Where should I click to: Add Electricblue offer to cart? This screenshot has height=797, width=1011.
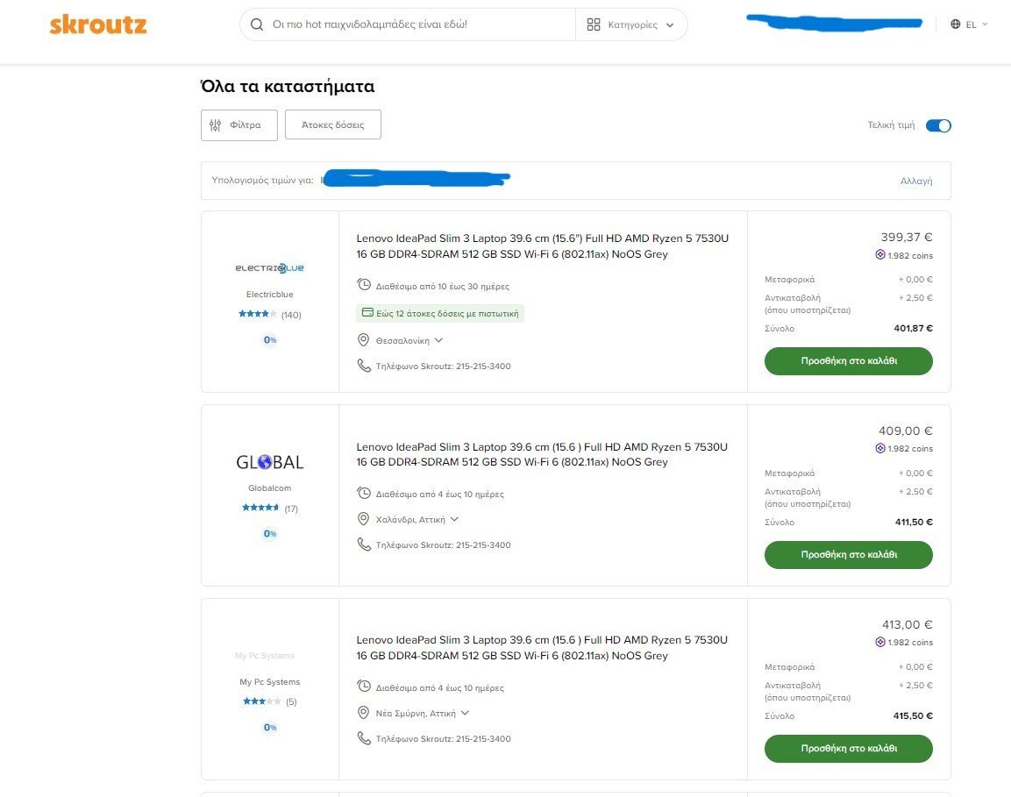point(849,361)
